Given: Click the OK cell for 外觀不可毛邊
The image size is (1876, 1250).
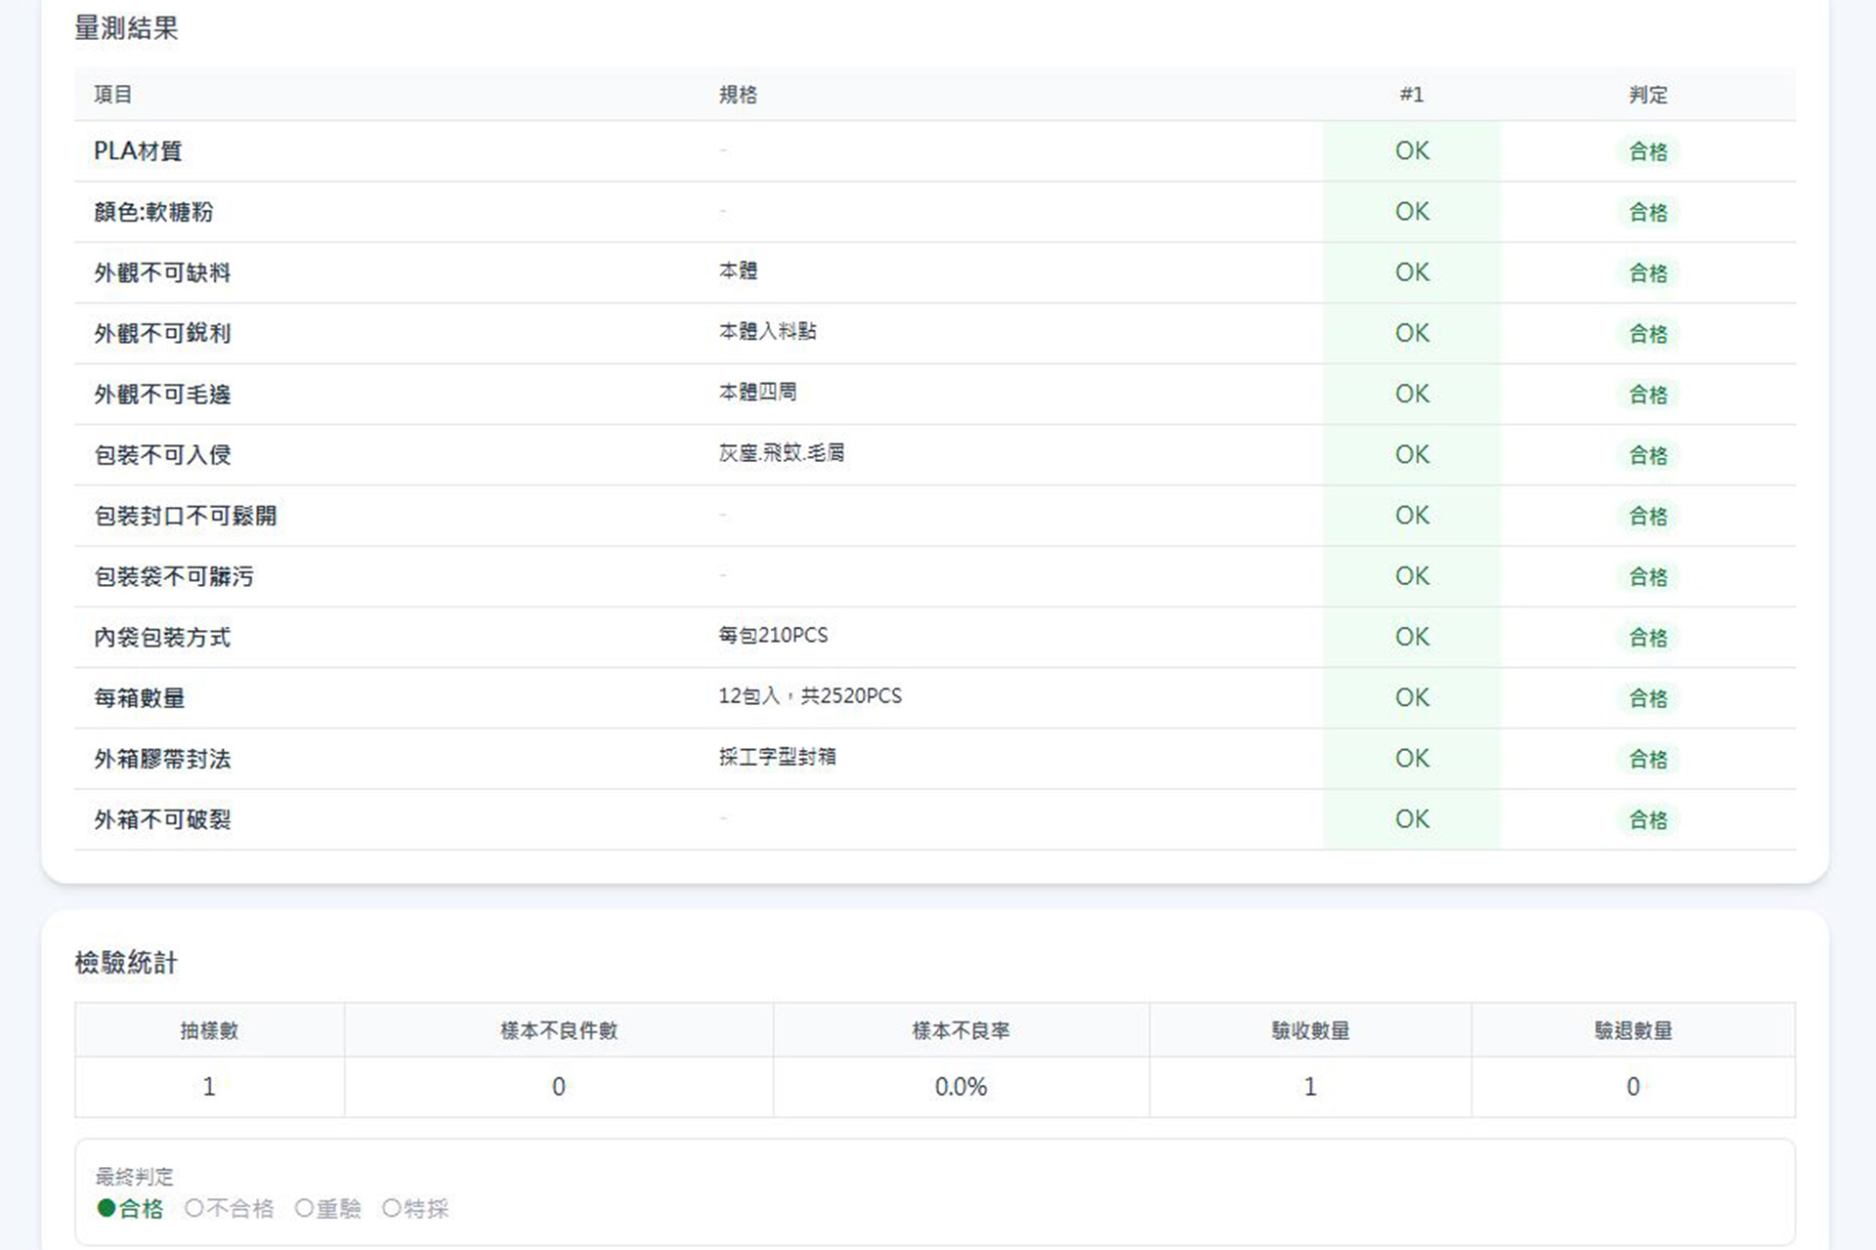Looking at the screenshot, I should [1412, 394].
